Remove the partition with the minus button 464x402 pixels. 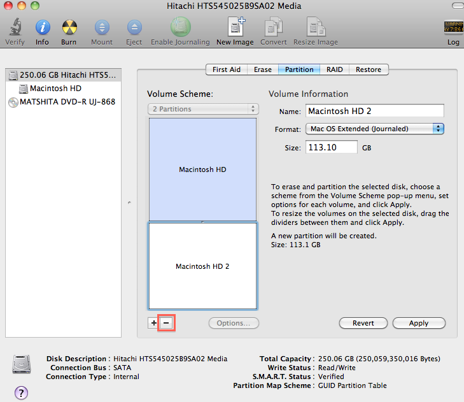pos(166,323)
